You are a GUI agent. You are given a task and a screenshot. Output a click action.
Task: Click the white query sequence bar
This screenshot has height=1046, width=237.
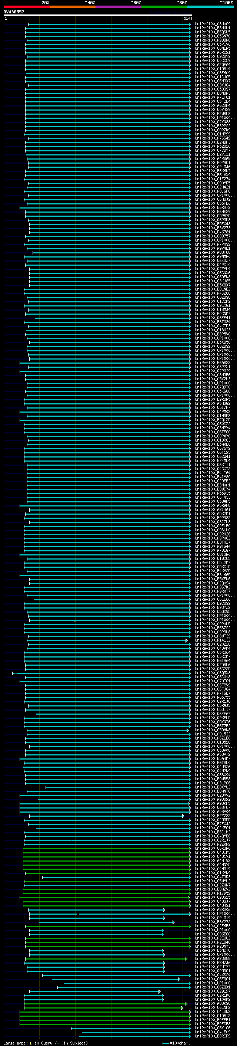point(98,15)
